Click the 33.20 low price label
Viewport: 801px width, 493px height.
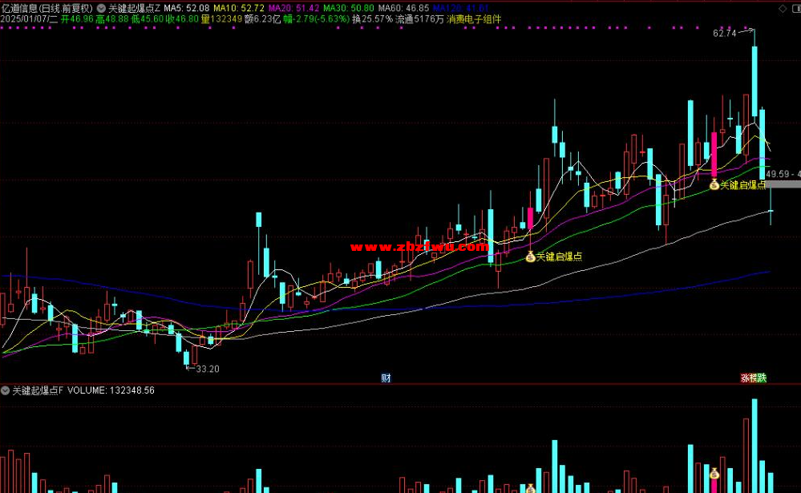208,369
